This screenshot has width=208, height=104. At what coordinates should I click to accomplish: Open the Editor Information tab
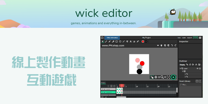(112, 38)
